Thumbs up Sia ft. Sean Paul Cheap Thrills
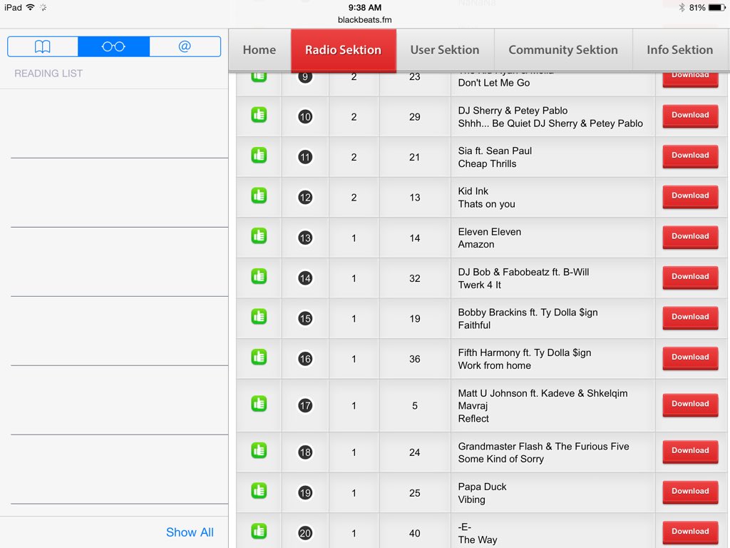Viewport: 730px width, 548px height. (x=259, y=155)
